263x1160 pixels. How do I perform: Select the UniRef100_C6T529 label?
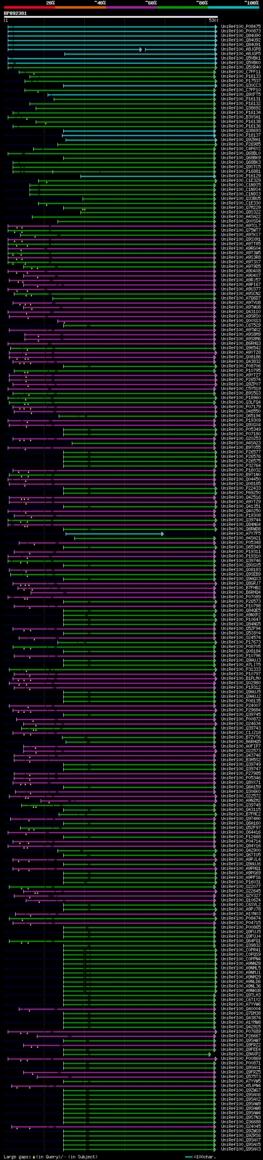click(x=241, y=325)
